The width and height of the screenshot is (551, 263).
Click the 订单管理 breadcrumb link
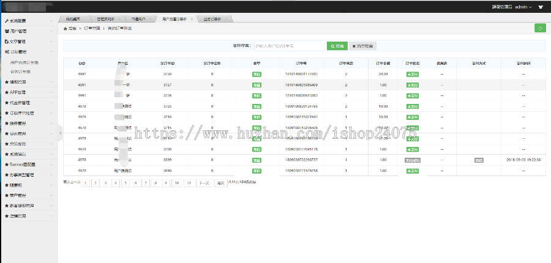pos(92,29)
